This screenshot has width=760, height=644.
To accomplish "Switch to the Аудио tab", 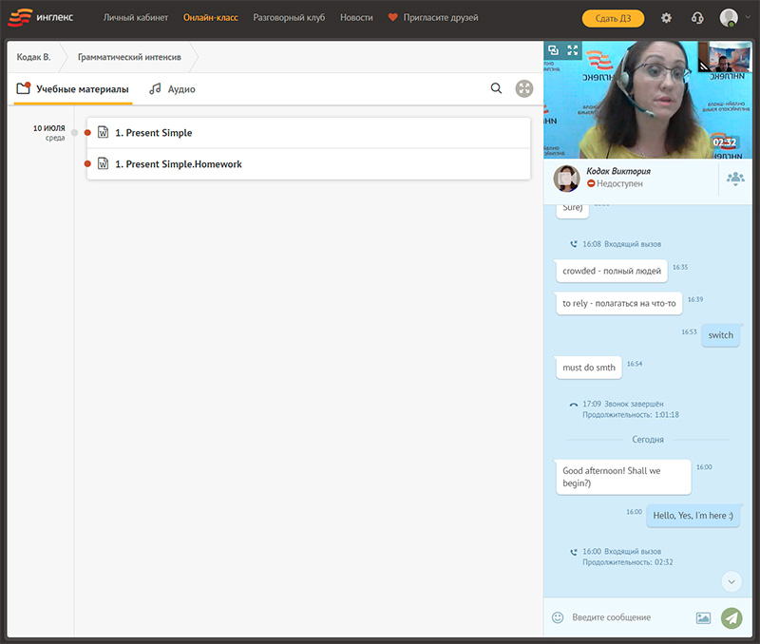I will coord(172,89).
